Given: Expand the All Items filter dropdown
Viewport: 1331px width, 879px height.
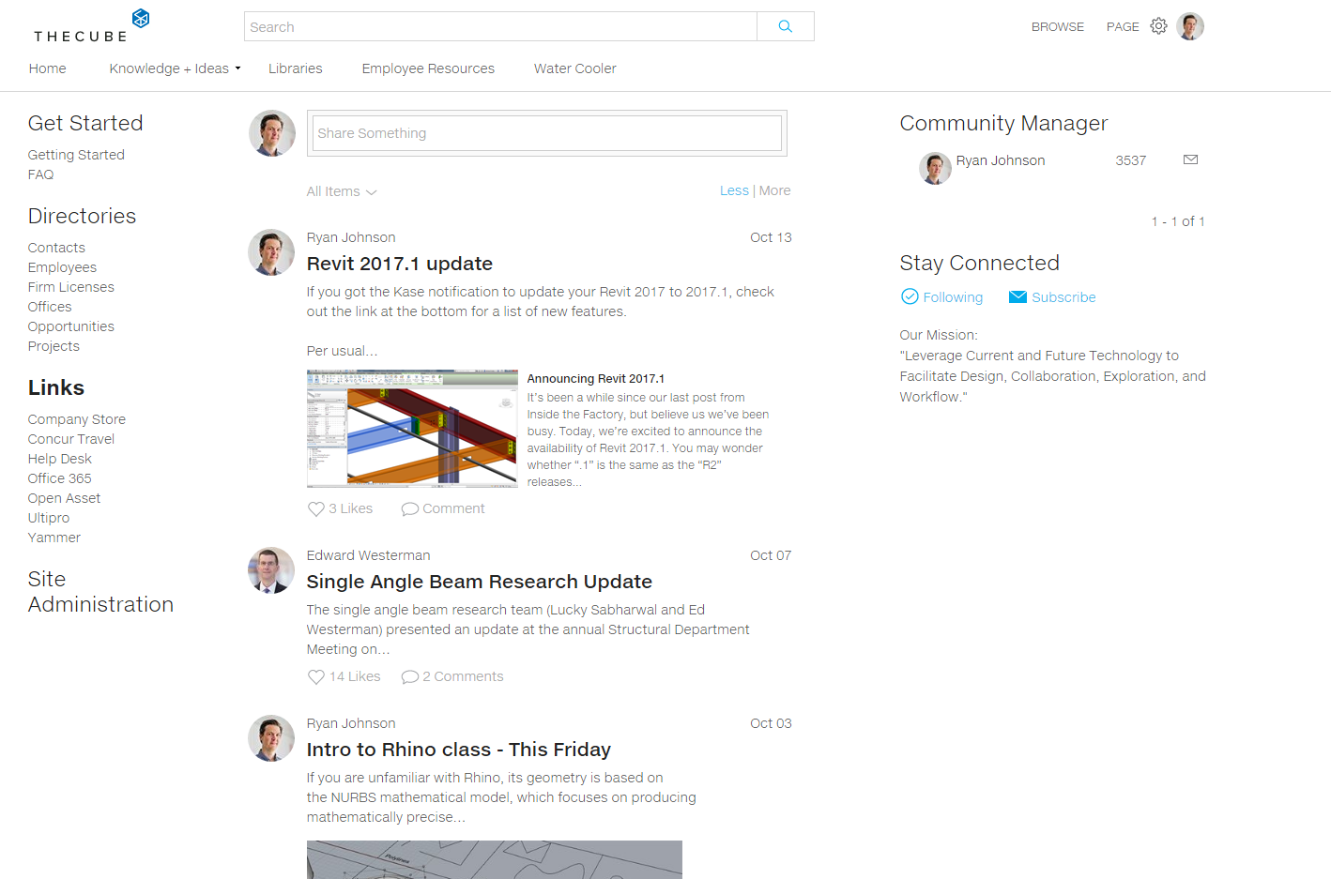Looking at the screenshot, I should (x=342, y=191).
